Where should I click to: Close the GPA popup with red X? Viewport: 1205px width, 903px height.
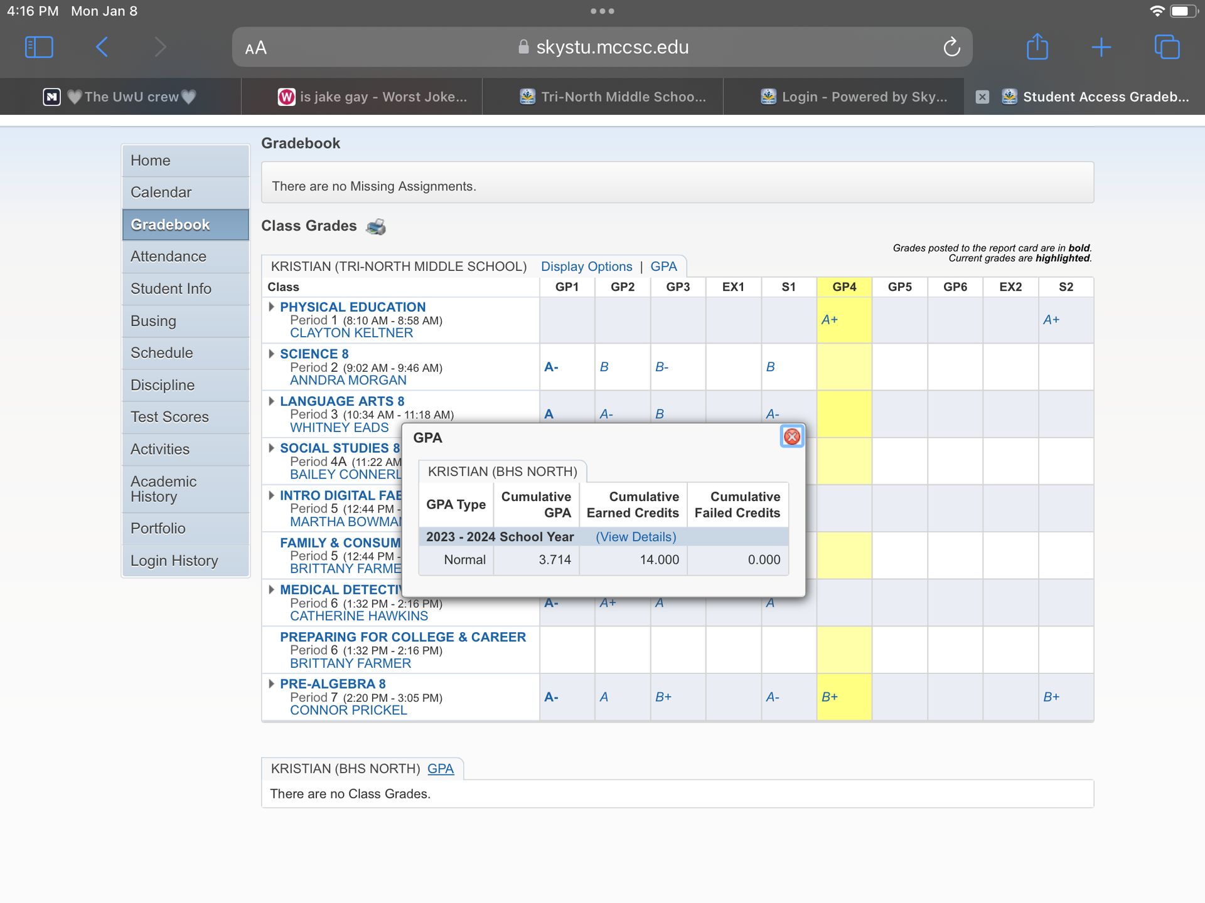[792, 436]
